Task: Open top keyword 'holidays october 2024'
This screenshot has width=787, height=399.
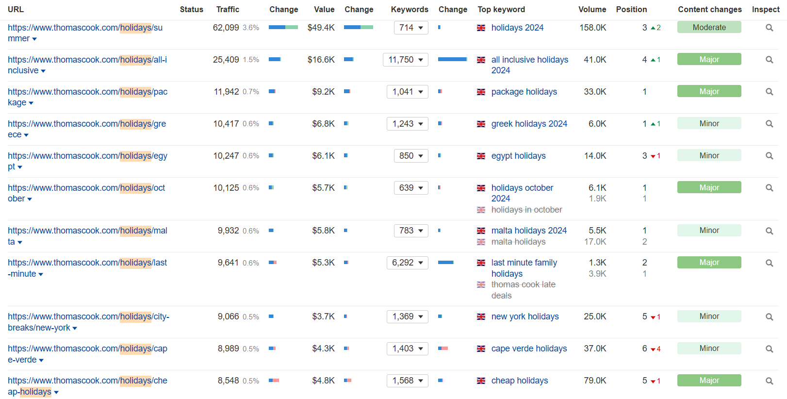Action: (x=522, y=193)
